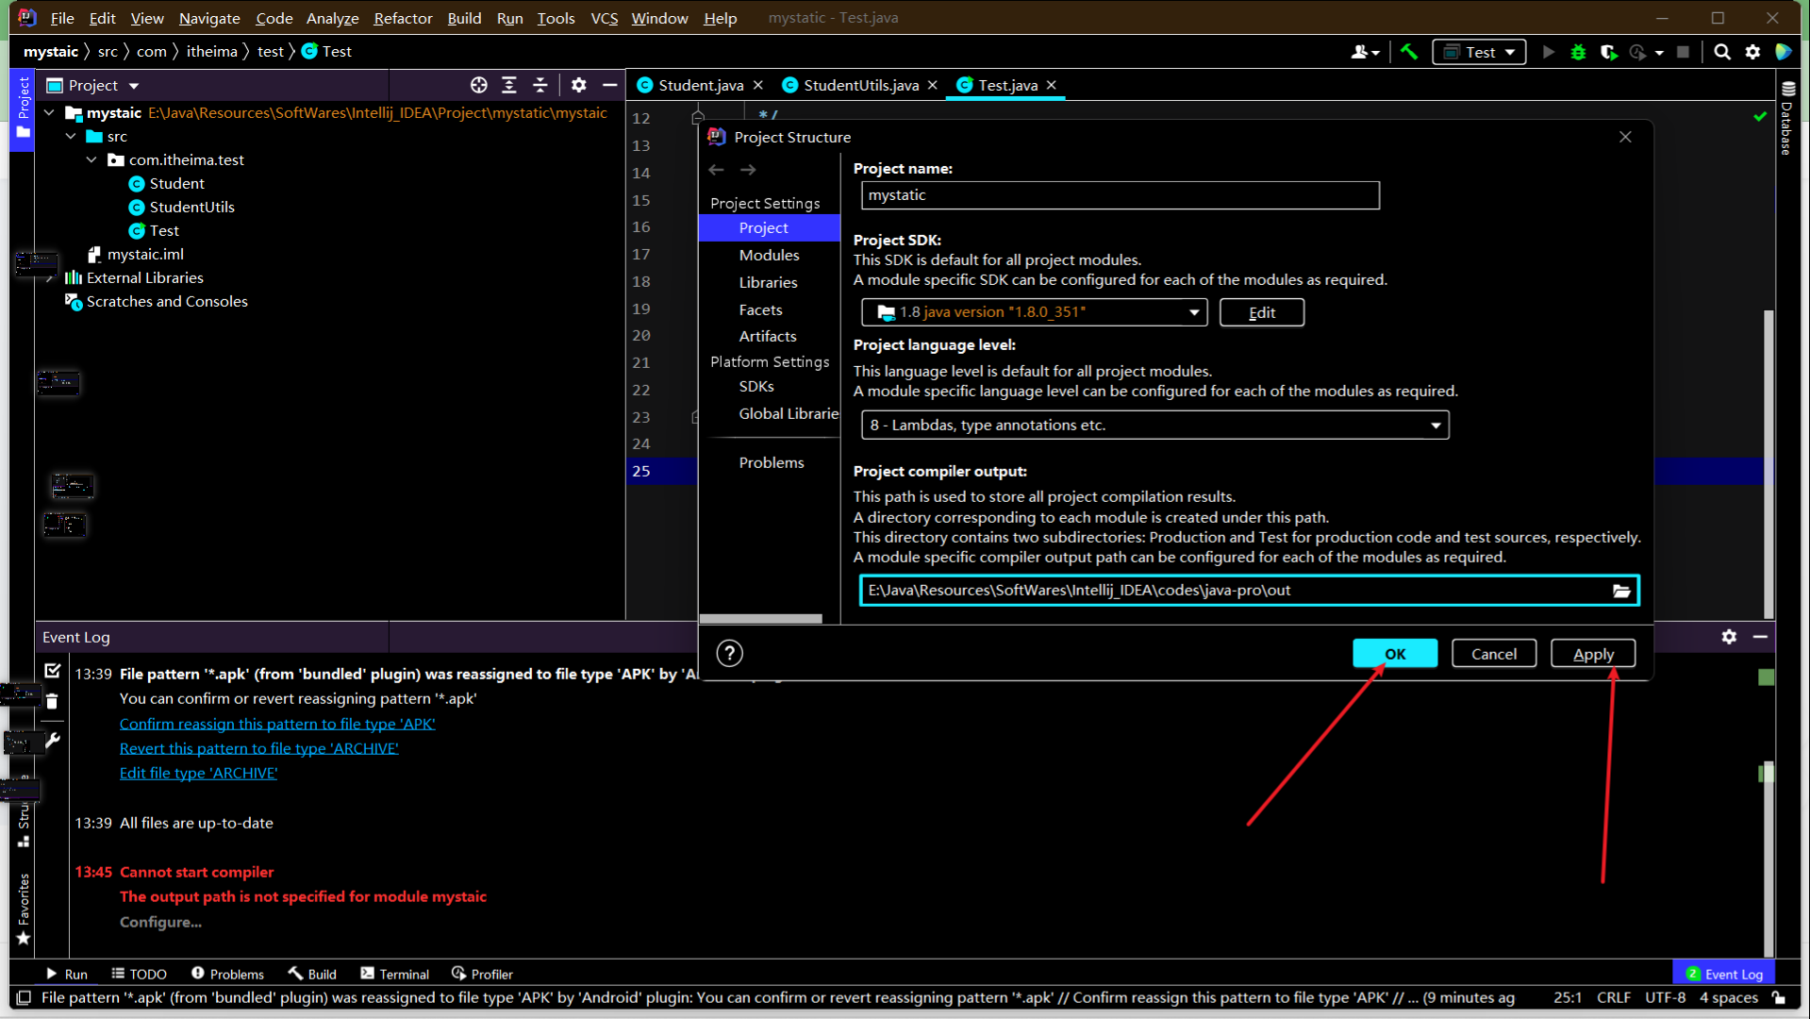1810x1019 pixels.
Task: Run with coverage shield icon
Action: pyautogui.click(x=1609, y=52)
